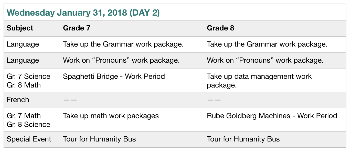This screenshot has width=351, height=153.
Task: Click "Take up math work packages" cell
Action: (111, 116)
